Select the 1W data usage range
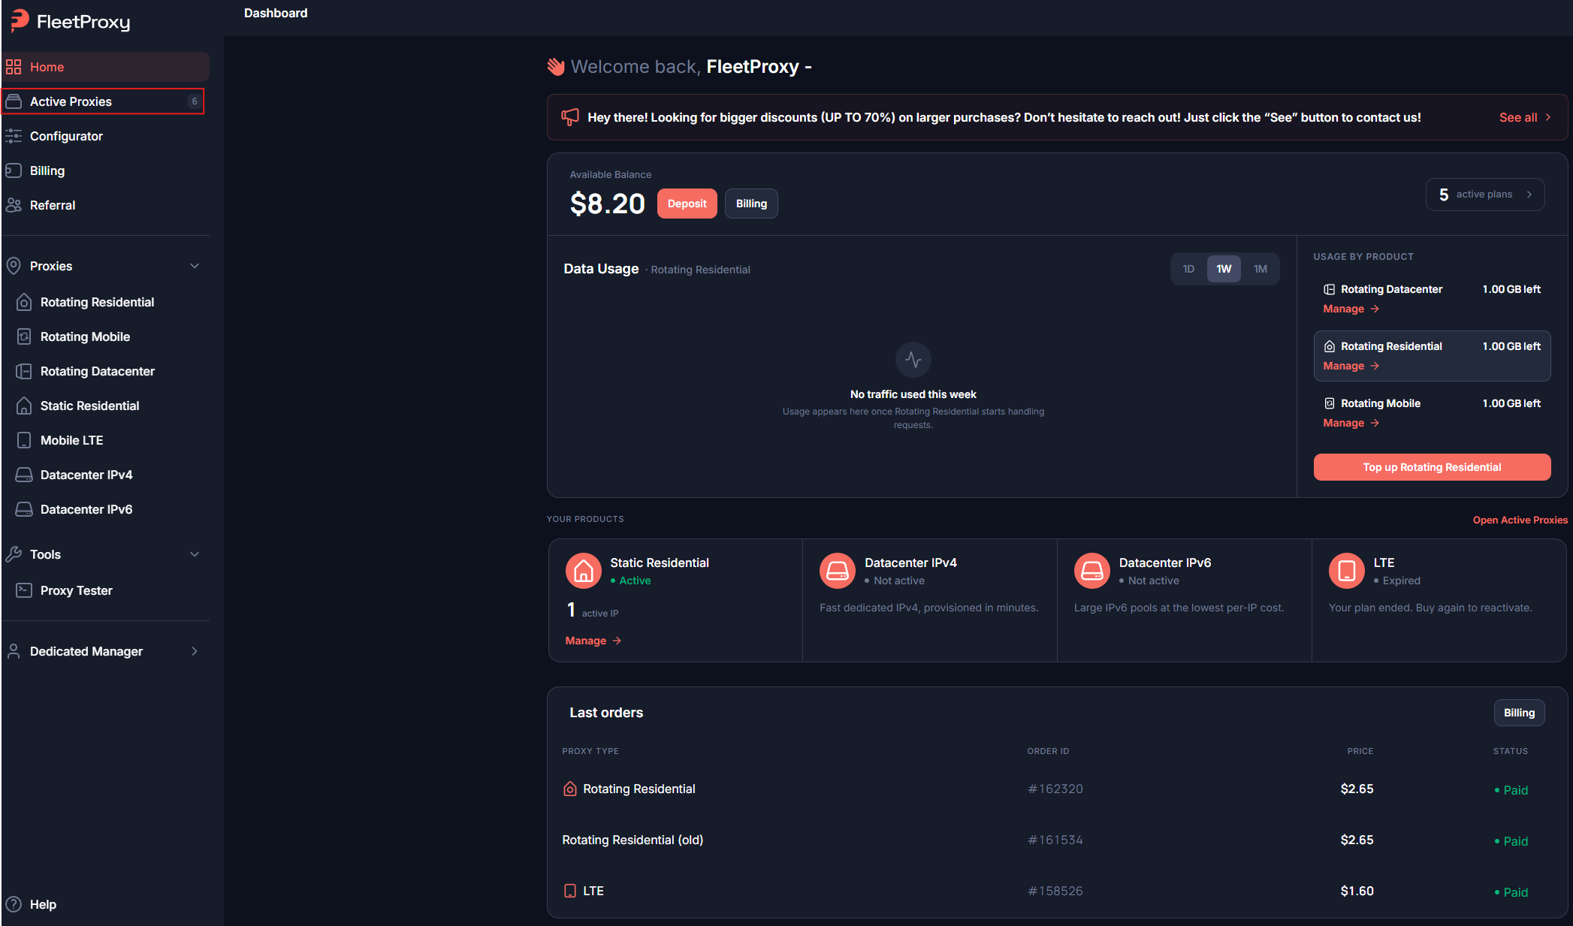 [1224, 269]
